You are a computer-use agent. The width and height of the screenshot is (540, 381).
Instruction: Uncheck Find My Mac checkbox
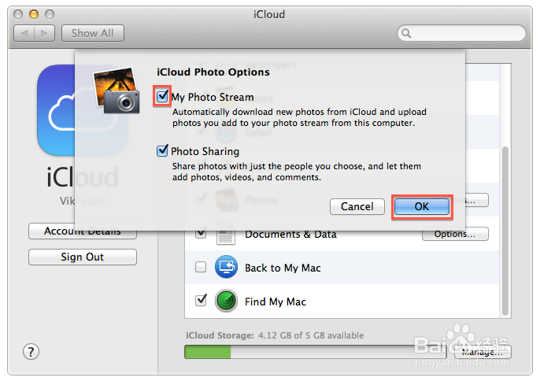(201, 301)
